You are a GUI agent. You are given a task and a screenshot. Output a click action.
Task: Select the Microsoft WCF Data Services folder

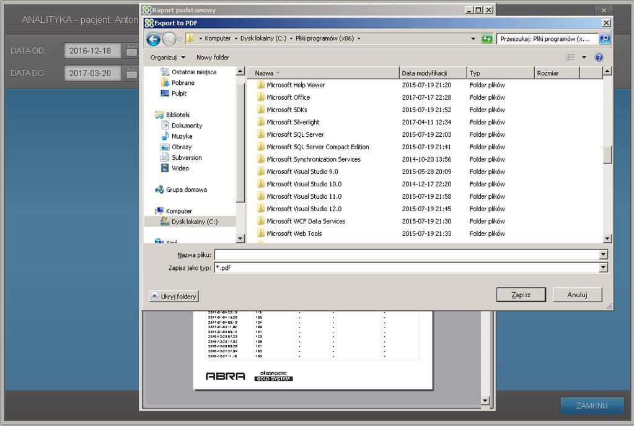(x=306, y=221)
